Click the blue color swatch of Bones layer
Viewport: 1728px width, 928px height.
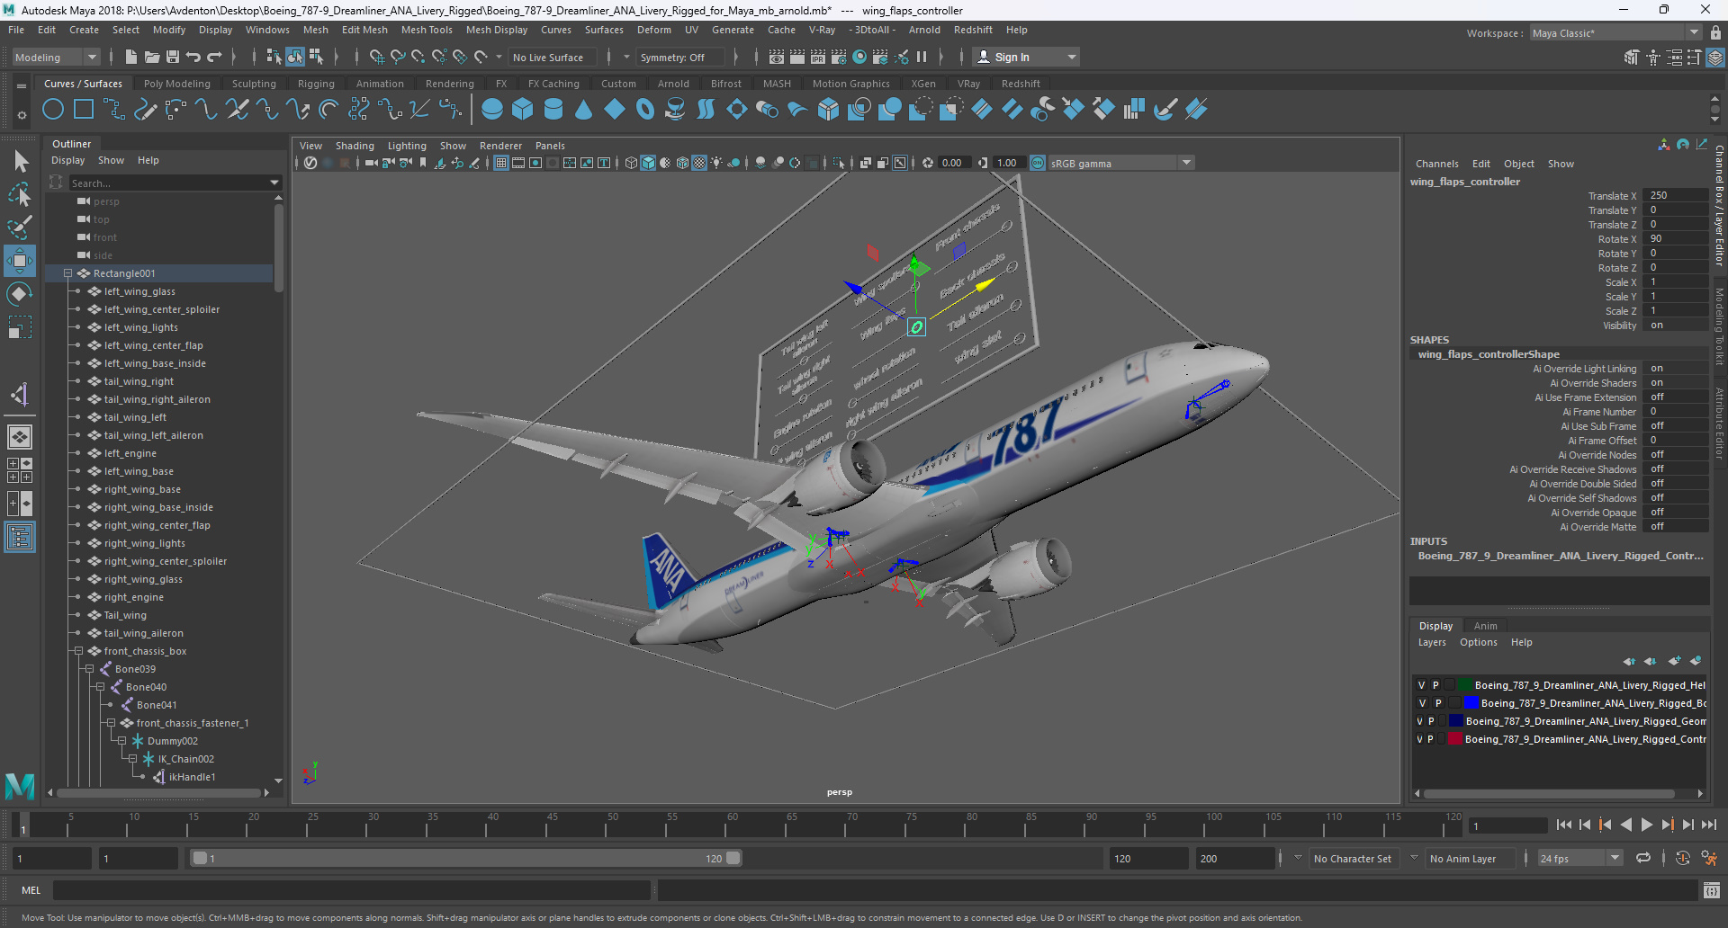tap(1472, 703)
